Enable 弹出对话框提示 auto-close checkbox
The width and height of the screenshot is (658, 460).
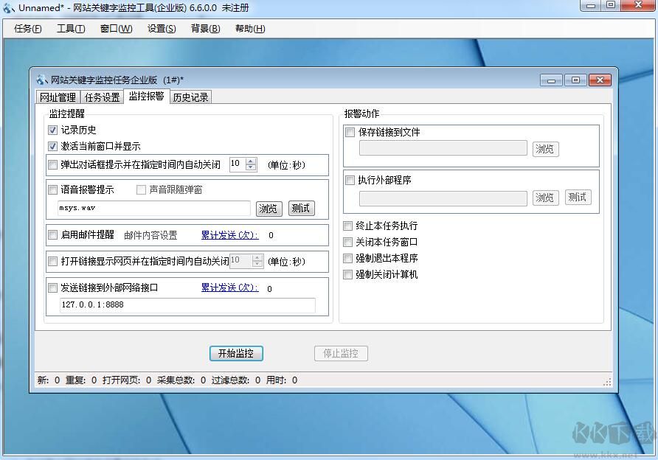pos(52,165)
